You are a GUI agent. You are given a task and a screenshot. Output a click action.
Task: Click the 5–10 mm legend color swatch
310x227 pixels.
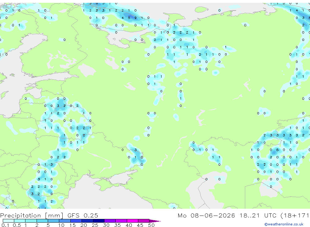[x=54, y=221]
